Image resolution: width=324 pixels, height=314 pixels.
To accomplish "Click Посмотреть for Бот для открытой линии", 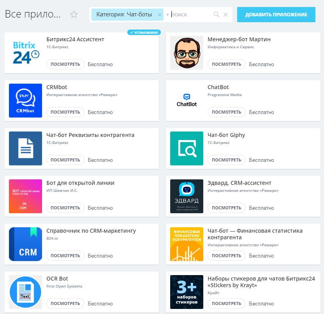I will coord(65,208).
